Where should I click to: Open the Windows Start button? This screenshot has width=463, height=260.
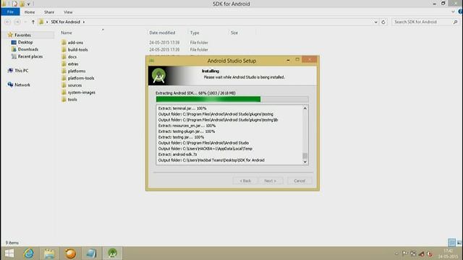pos(9,253)
